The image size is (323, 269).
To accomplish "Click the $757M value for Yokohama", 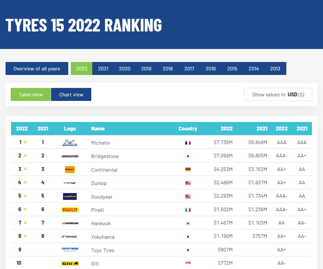I will point(260,236).
